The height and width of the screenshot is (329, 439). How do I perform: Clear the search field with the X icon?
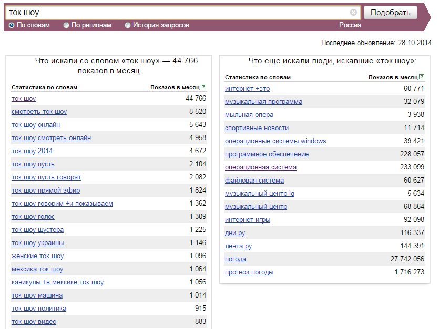[353, 12]
